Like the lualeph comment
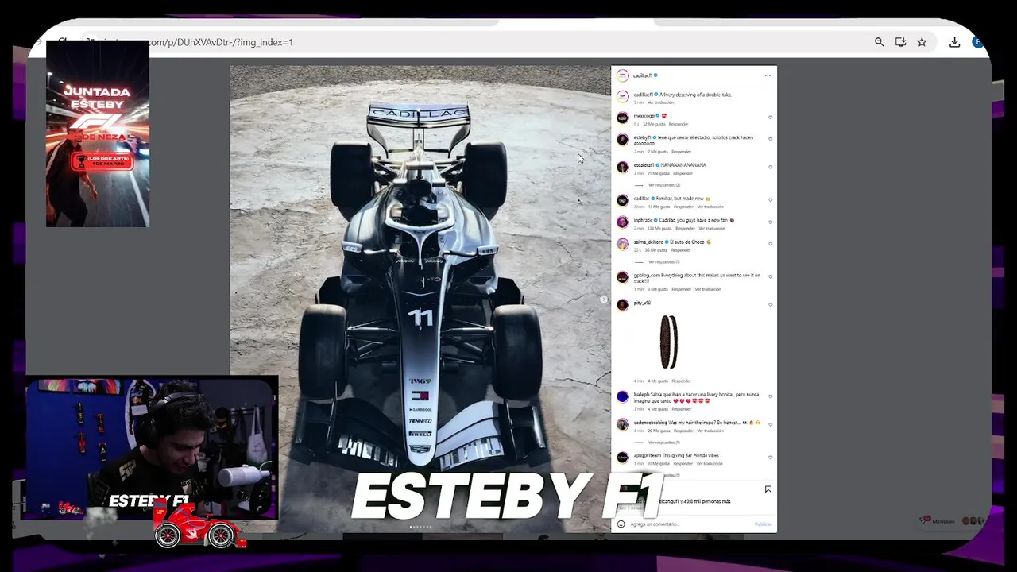This screenshot has height=572, width=1017. (770, 396)
